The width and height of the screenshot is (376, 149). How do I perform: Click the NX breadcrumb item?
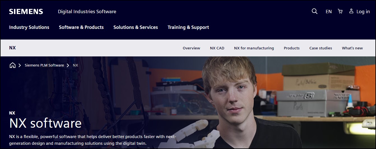[75, 65]
